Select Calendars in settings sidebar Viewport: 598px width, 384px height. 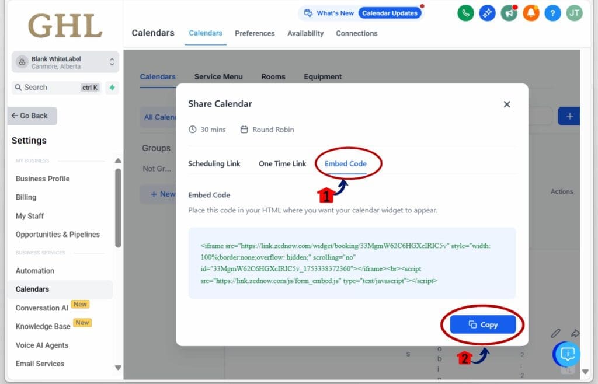(60, 289)
